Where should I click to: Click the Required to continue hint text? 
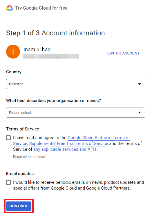[x=29, y=157]
